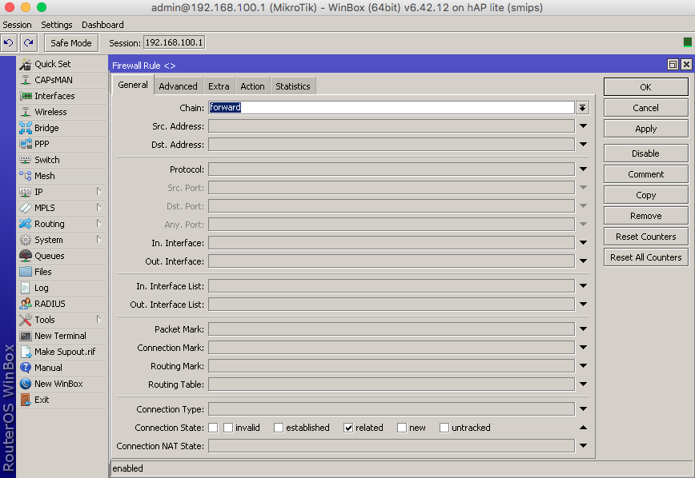Open the IP menu icon
Image resolution: width=695 pixels, height=478 pixels.
coord(26,192)
